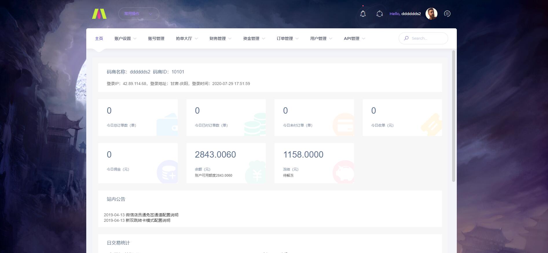Screen dimensions: 548x253
Task: Open the hamburger menu icon
Action: coord(447,14)
